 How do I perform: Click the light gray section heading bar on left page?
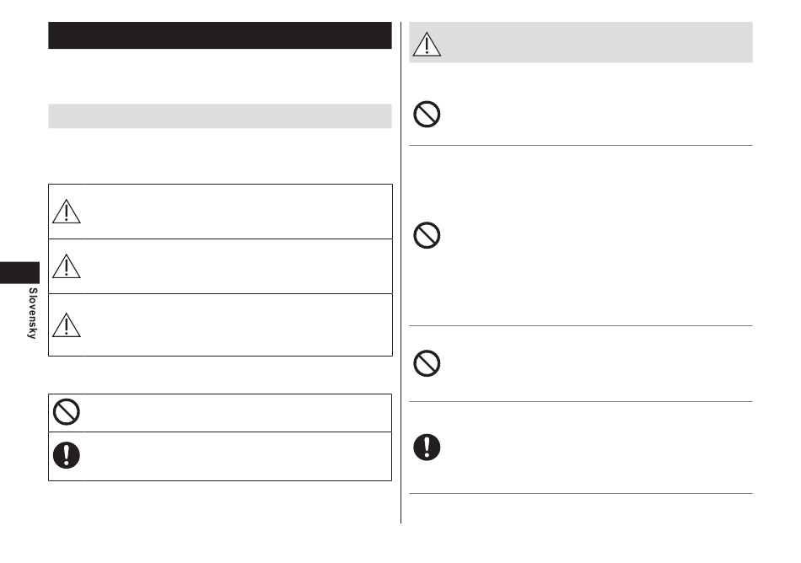tap(220, 116)
